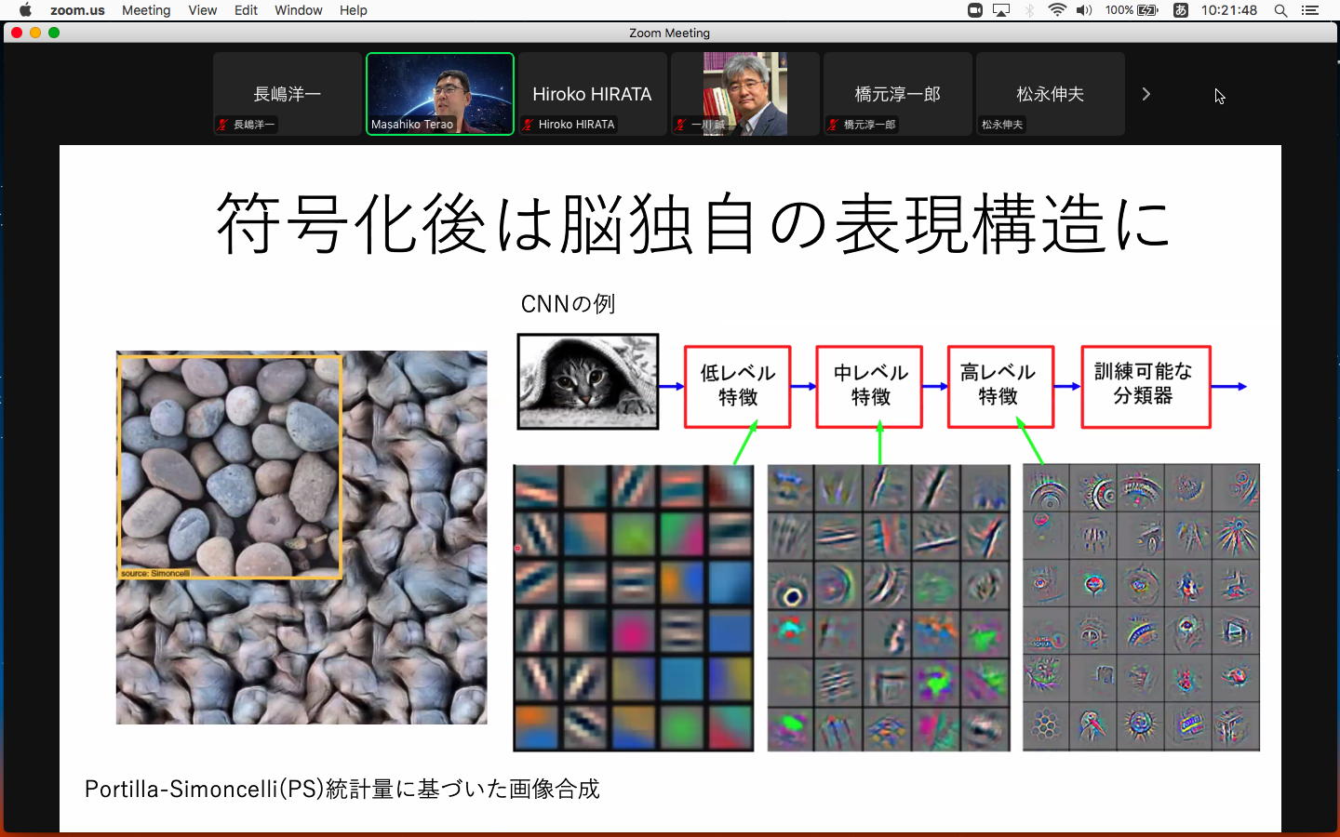1340x837 pixels.
Task: Open Spotlight search
Action: [x=1280, y=10]
